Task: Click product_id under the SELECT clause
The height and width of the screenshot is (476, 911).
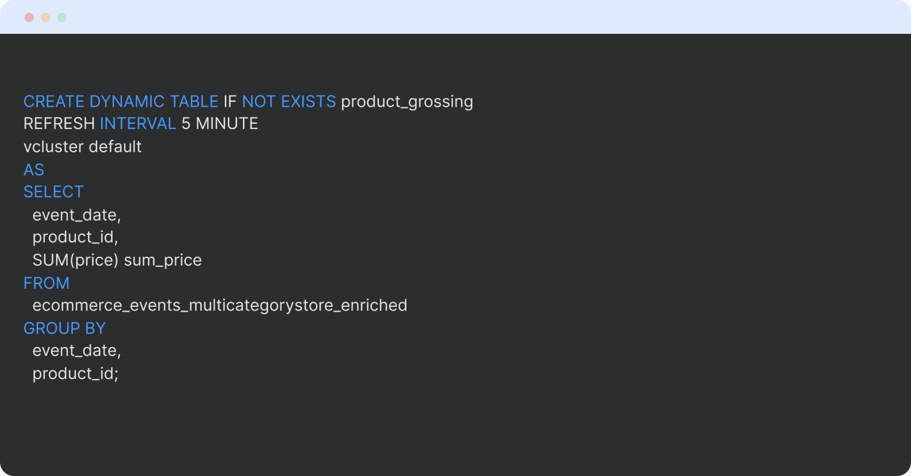Action: [x=75, y=237]
